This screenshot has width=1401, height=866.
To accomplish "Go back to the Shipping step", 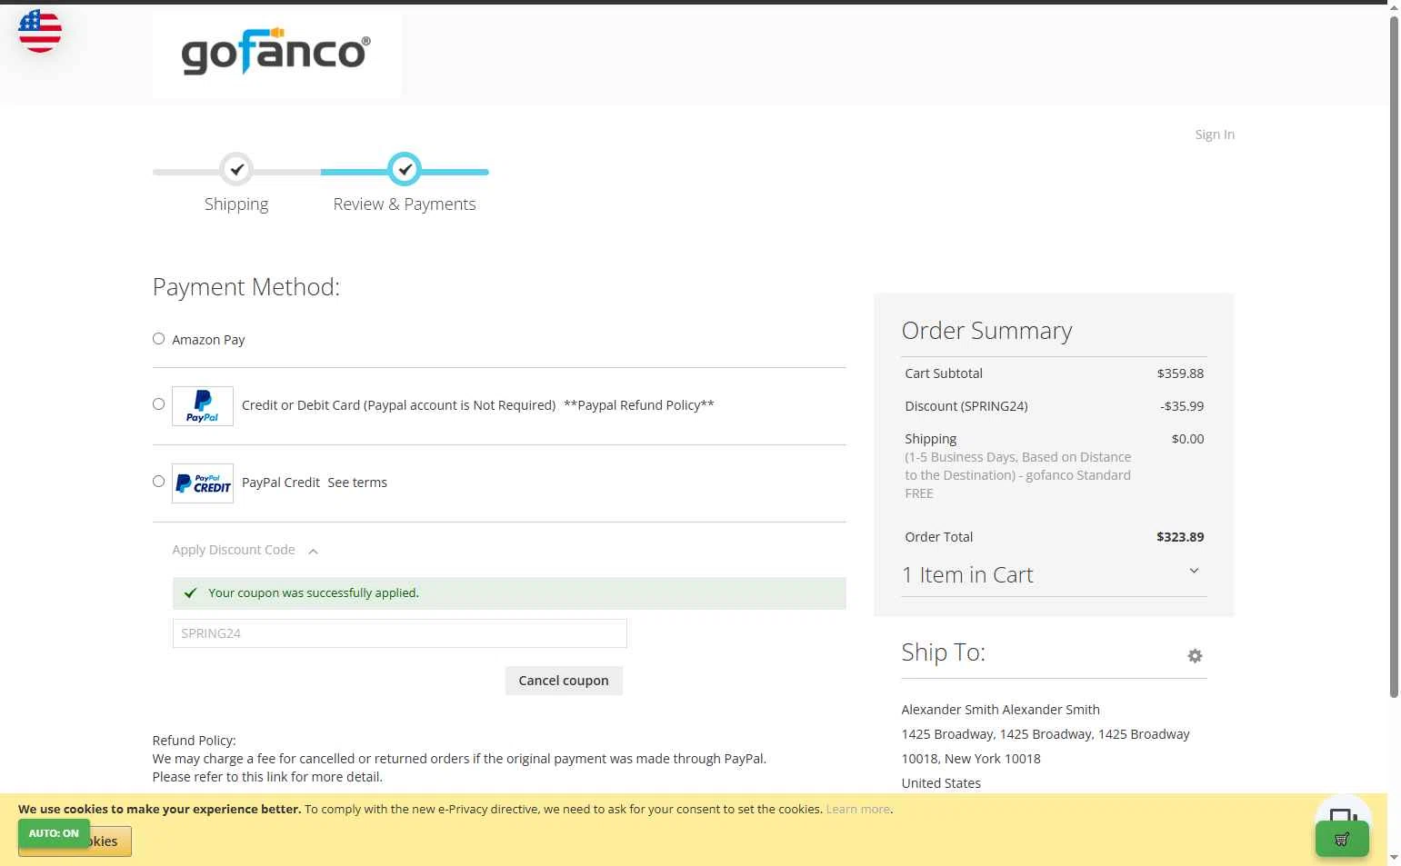I will click(x=236, y=204).
